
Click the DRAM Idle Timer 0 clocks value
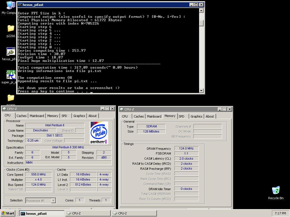point(186,189)
